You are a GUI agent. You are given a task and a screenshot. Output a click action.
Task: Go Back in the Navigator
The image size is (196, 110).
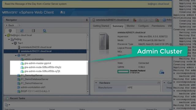[x=10, y=25]
